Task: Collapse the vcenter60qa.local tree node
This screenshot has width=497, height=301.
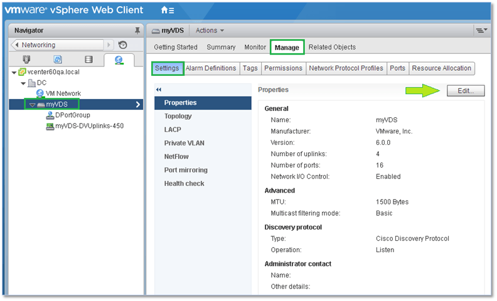Action: click(x=14, y=73)
